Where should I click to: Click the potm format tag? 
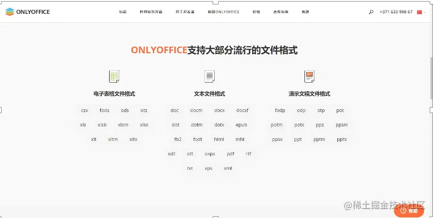[x=277, y=125]
